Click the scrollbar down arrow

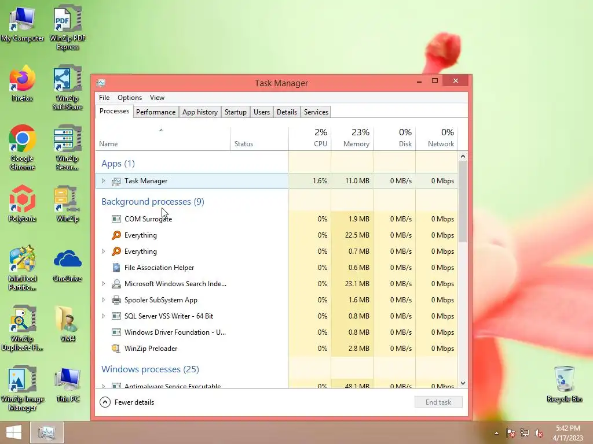coord(463,383)
